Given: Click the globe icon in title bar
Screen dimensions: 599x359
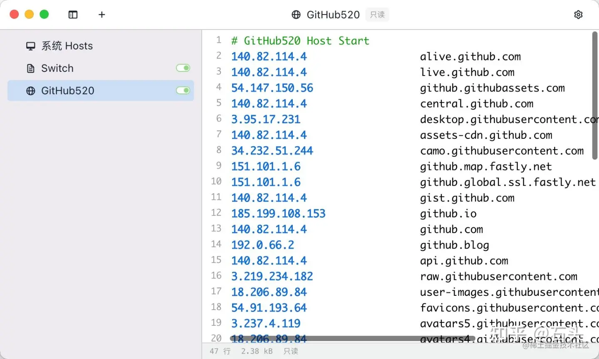Looking at the screenshot, I should point(296,15).
